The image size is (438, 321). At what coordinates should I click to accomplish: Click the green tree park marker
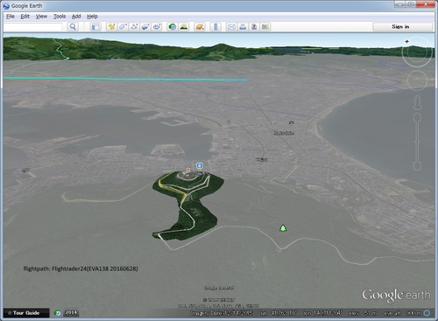pos(283,228)
